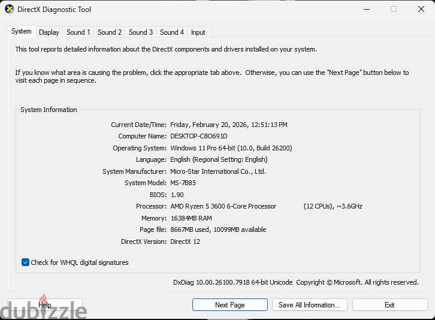This screenshot has height=320, width=435.
Task: Click the English Regional Setting language value
Action: point(219,159)
